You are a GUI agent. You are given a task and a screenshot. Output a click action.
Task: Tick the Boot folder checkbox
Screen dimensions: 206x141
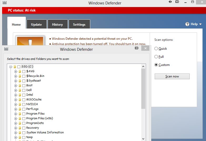pyautogui.click(x=24, y=86)
